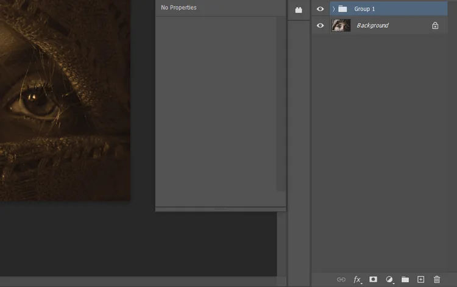Click the lock icon on Background layer
457x287 pixels.
[435, 26]
